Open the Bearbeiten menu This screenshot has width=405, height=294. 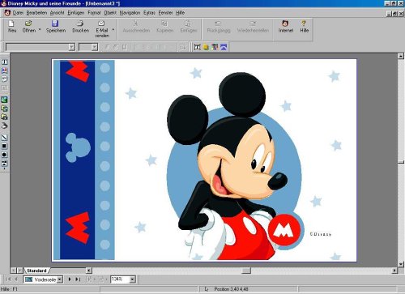tap(36, 13)
